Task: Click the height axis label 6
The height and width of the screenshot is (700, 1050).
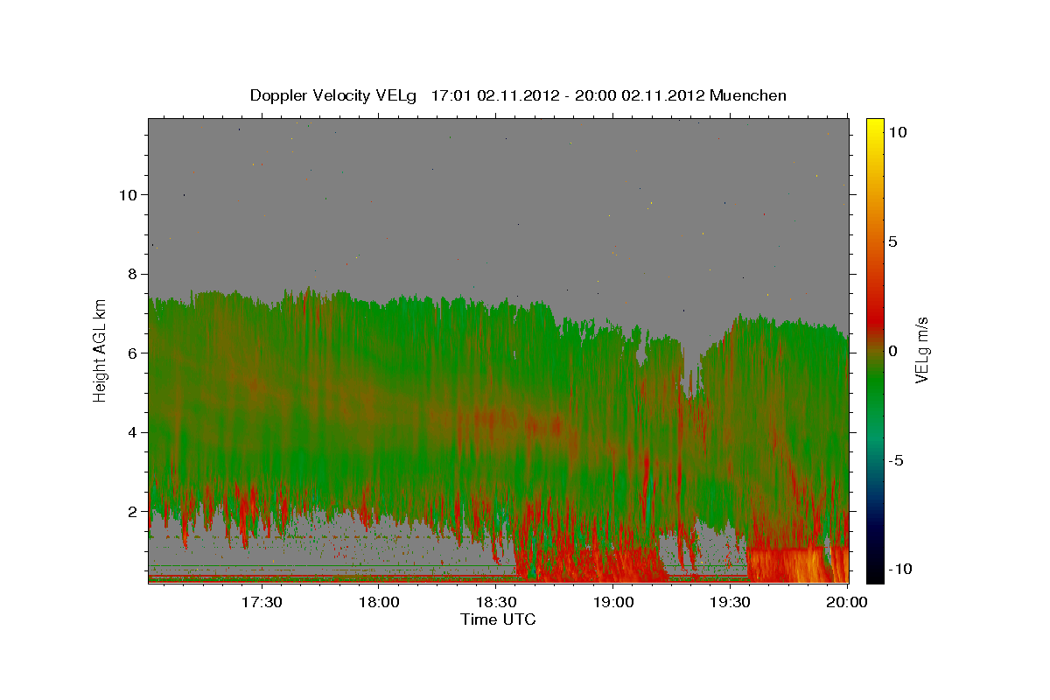Action: tap(134, 353)
